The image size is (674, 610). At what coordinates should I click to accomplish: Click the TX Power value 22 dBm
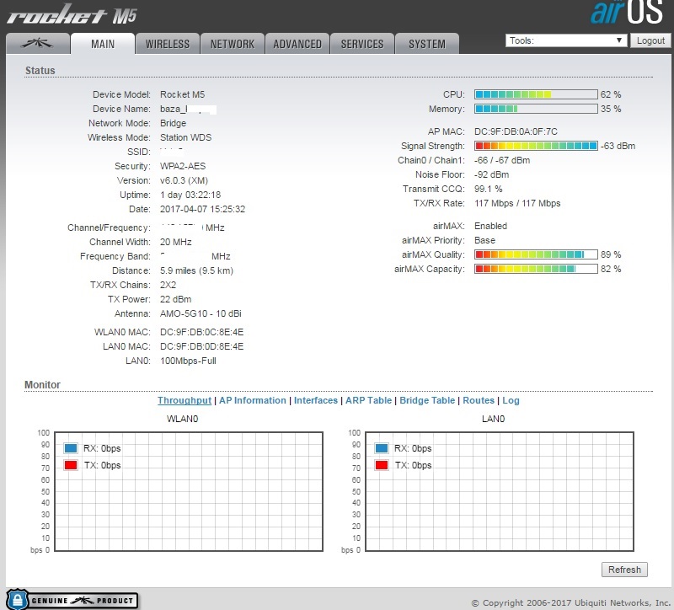pyautogui.click(x=176, y=299)
